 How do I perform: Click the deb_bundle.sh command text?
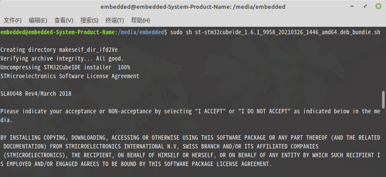[x=275, y=32]
